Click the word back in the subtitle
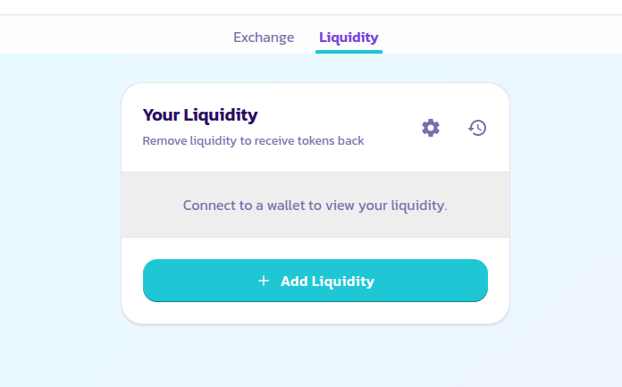 350,140
